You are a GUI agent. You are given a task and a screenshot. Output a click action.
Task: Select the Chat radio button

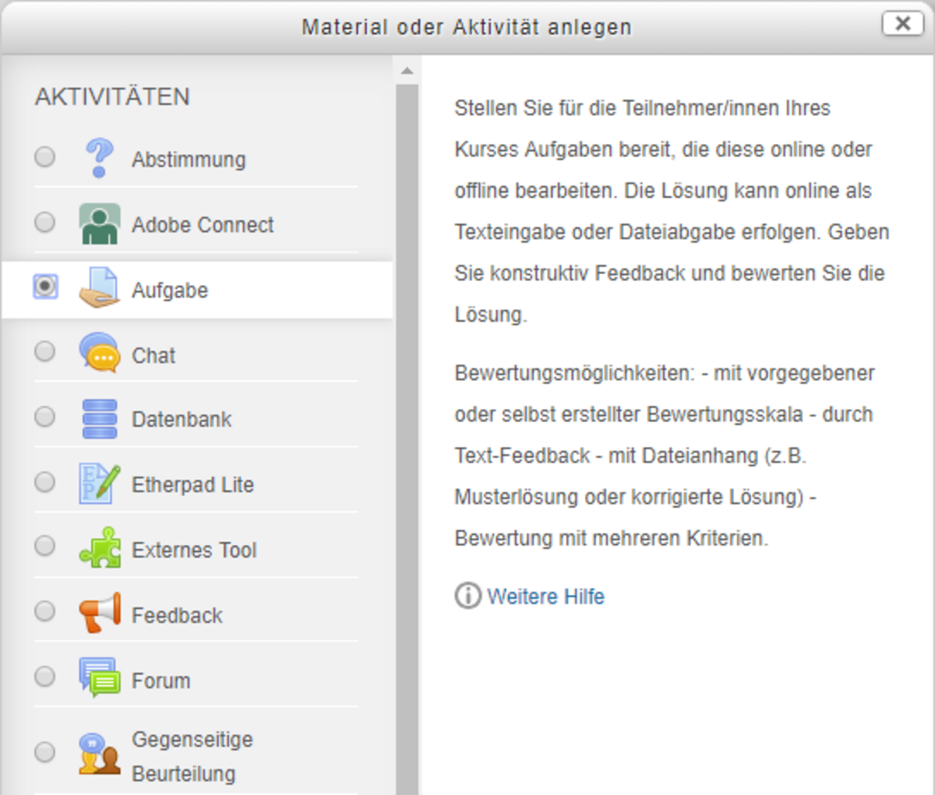coord(45,352)
